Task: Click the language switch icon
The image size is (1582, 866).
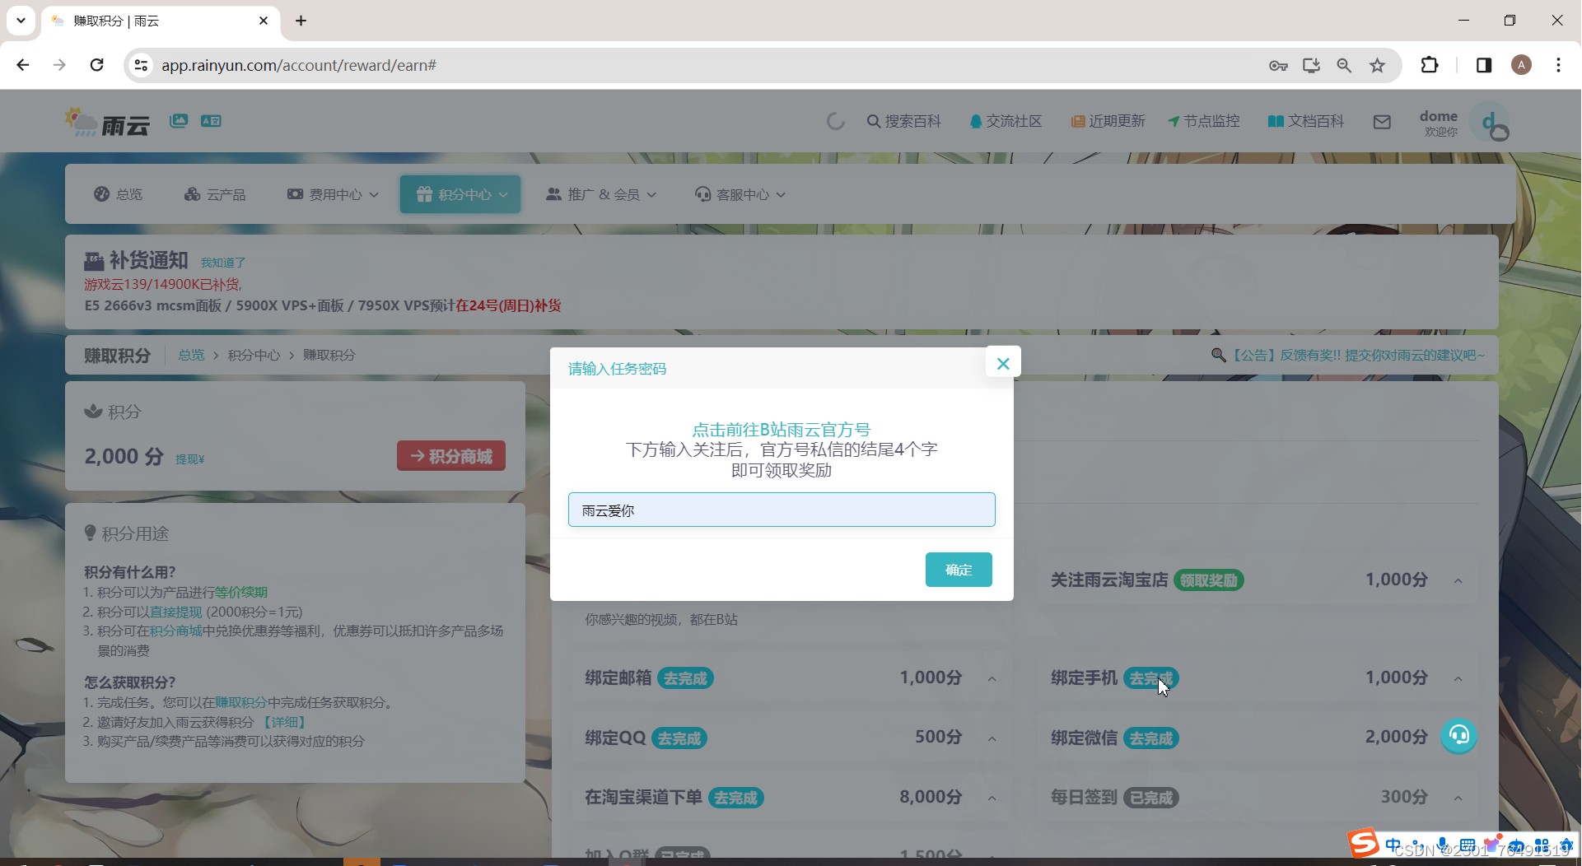Action: [211, 121]
